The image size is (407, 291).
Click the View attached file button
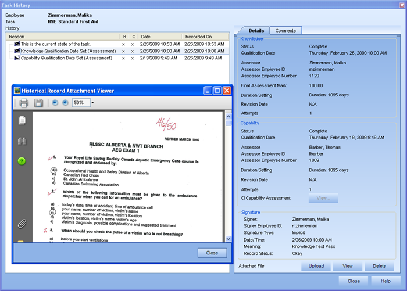pyautogui.click(x=347, y=266)
